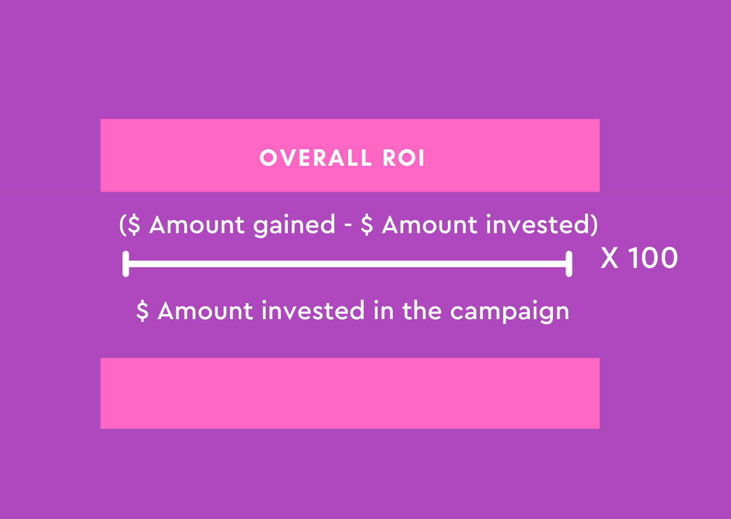Click the opening parenthesis of numerator
This screenshot has height=519, width=731.
pyautogui.click(x=122, y=225)
